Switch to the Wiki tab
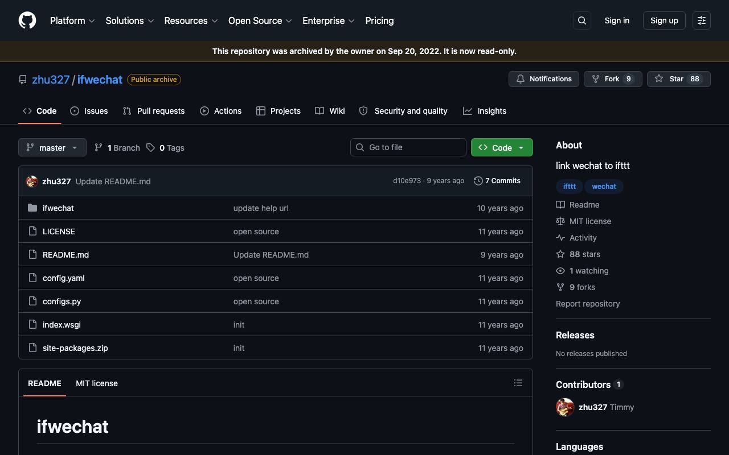 coord(330,111)
